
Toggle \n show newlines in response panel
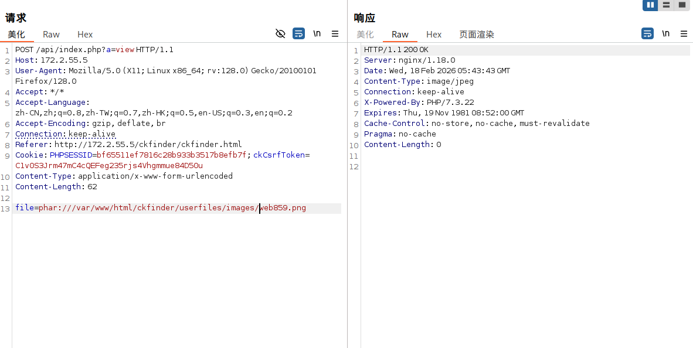click(665, 33)
